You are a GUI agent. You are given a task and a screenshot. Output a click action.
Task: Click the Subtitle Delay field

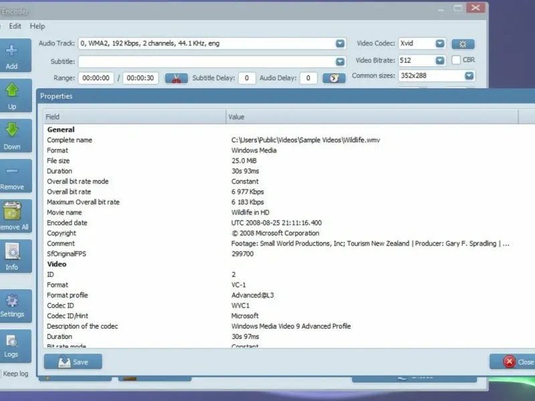coord(246,78)
